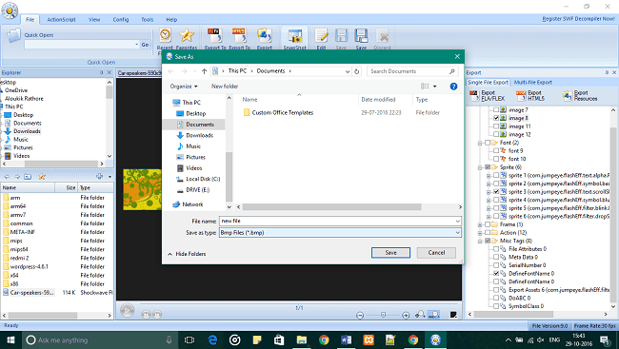Click zoom in plus icon under preview
This screenshot has height=349, width=619.
[x=406, y=315]
